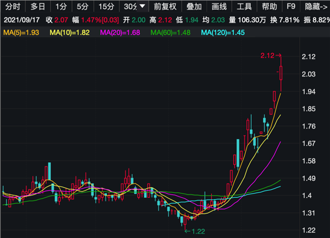Click the latest red candlestick near 2.12 high
Viewport: 330px width, 238px height.
click(x=280, y=73)
